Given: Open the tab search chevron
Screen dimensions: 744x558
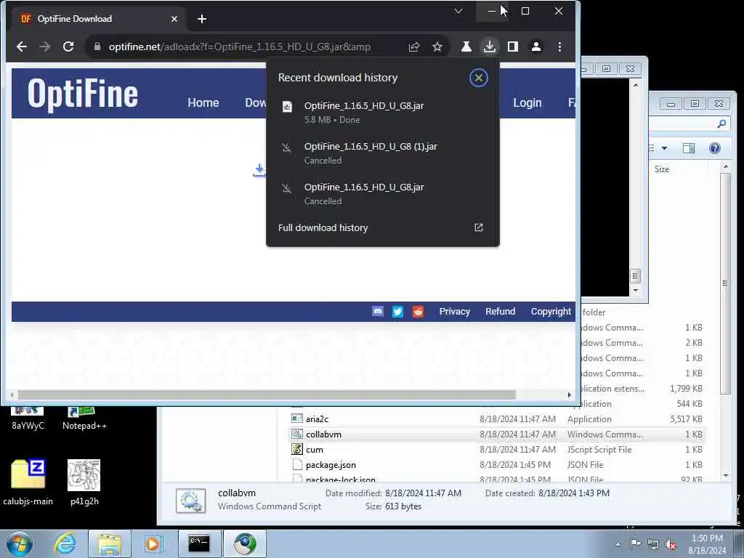Looking at the screenshot, I should (458, 11).
